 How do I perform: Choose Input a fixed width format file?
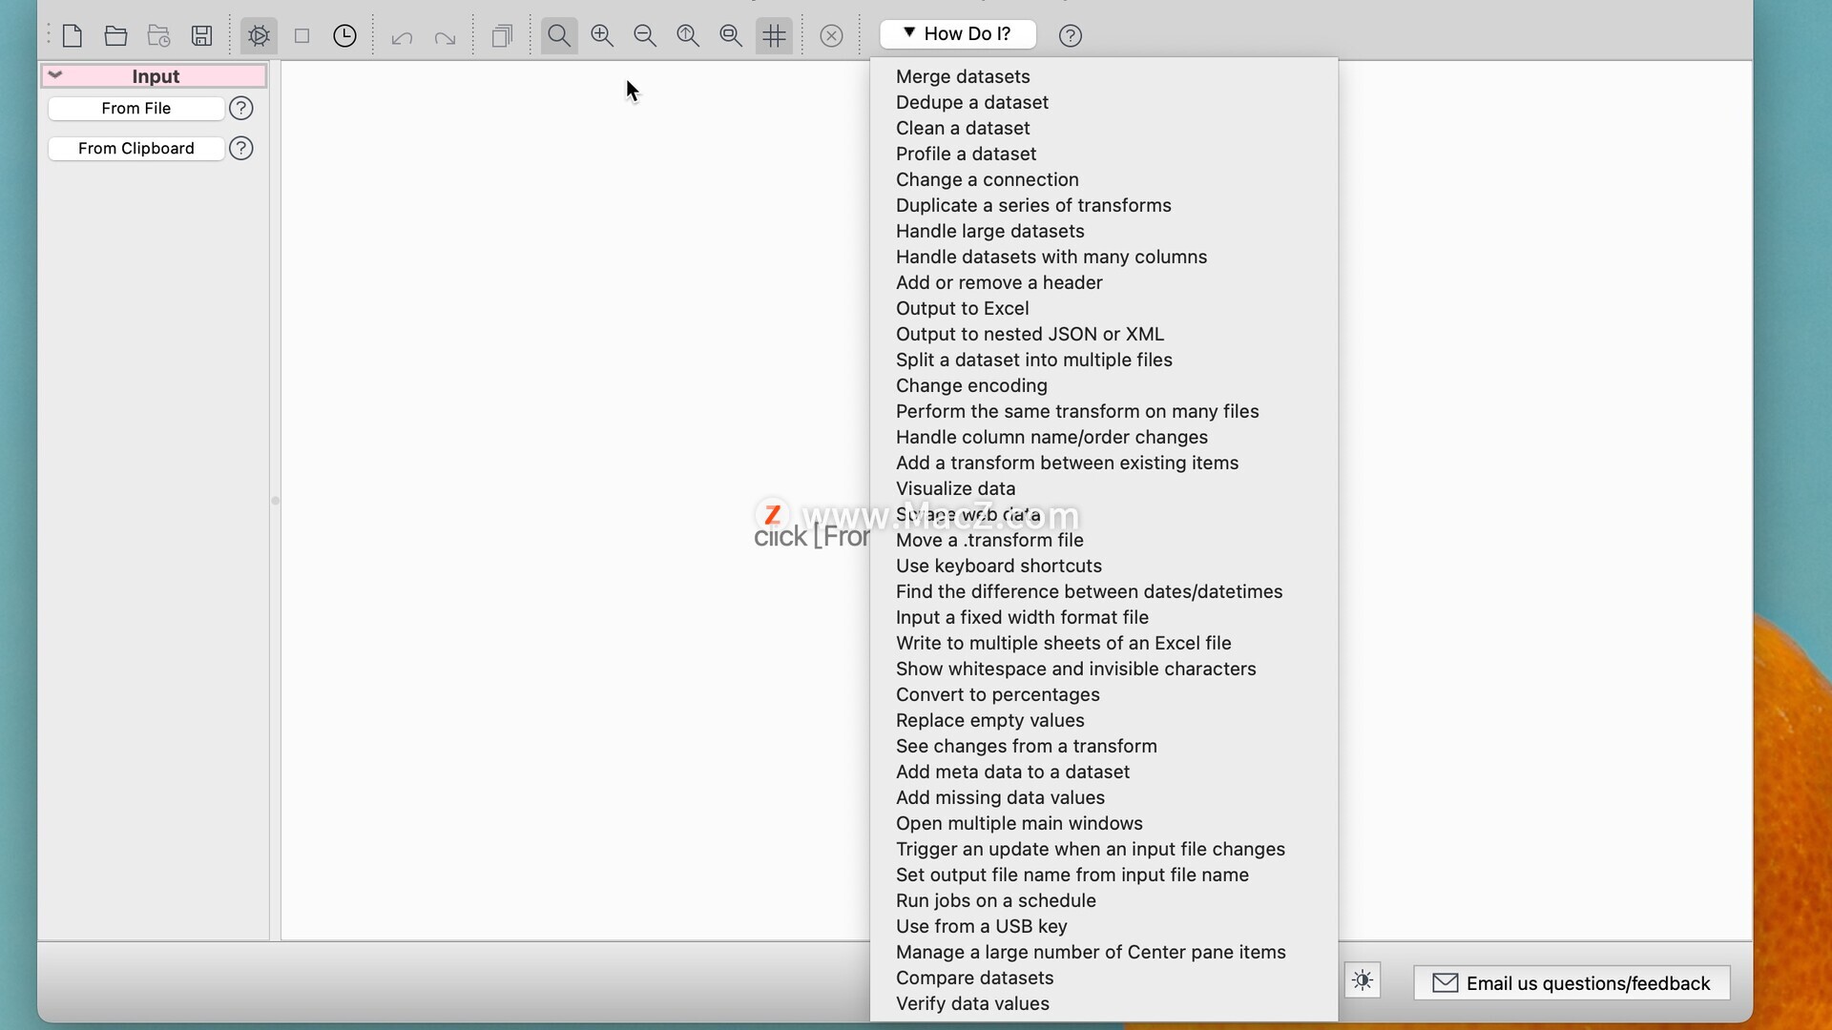1104,617
